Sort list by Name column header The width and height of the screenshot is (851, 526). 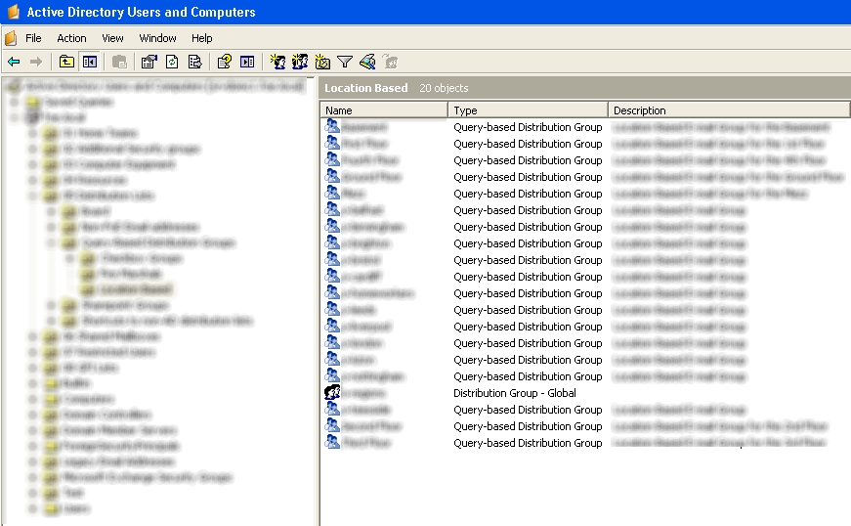coord(383,110)
